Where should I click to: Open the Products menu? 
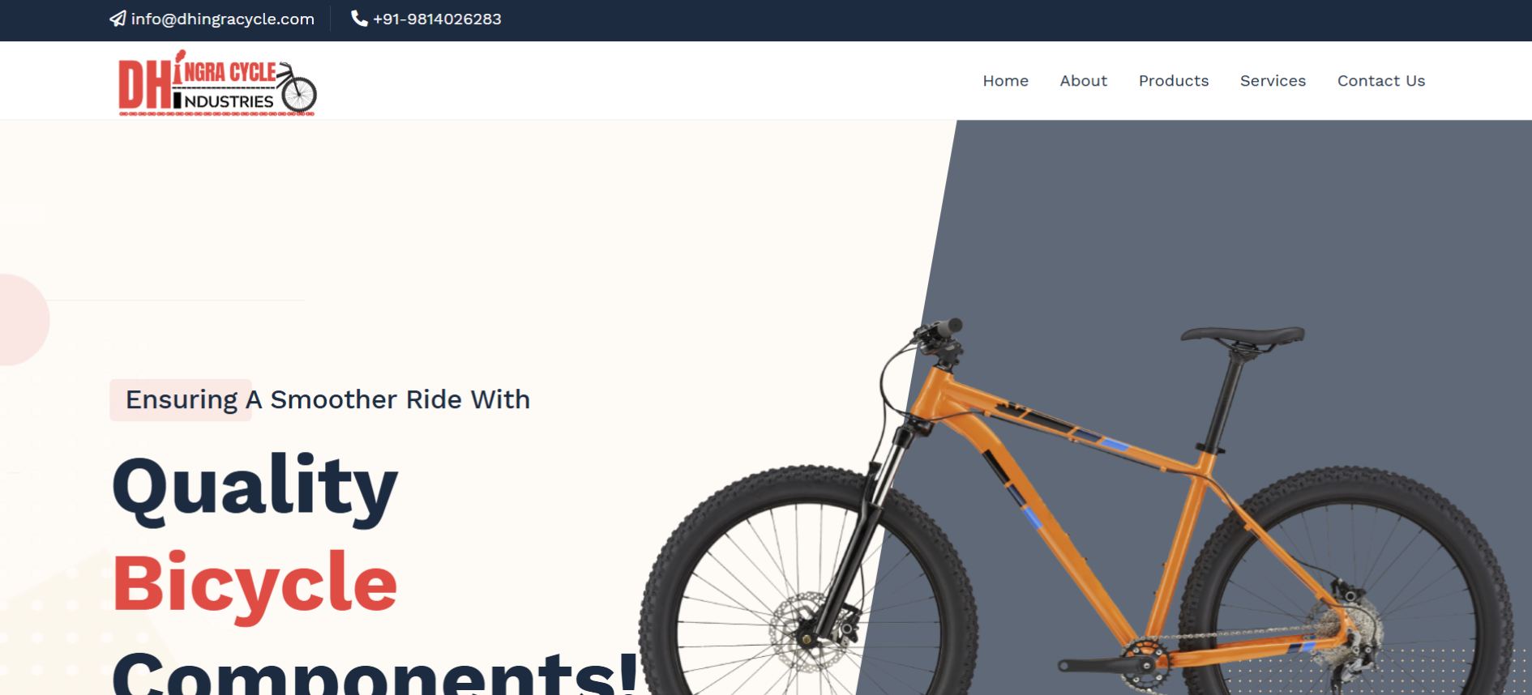click(1173, 81)
